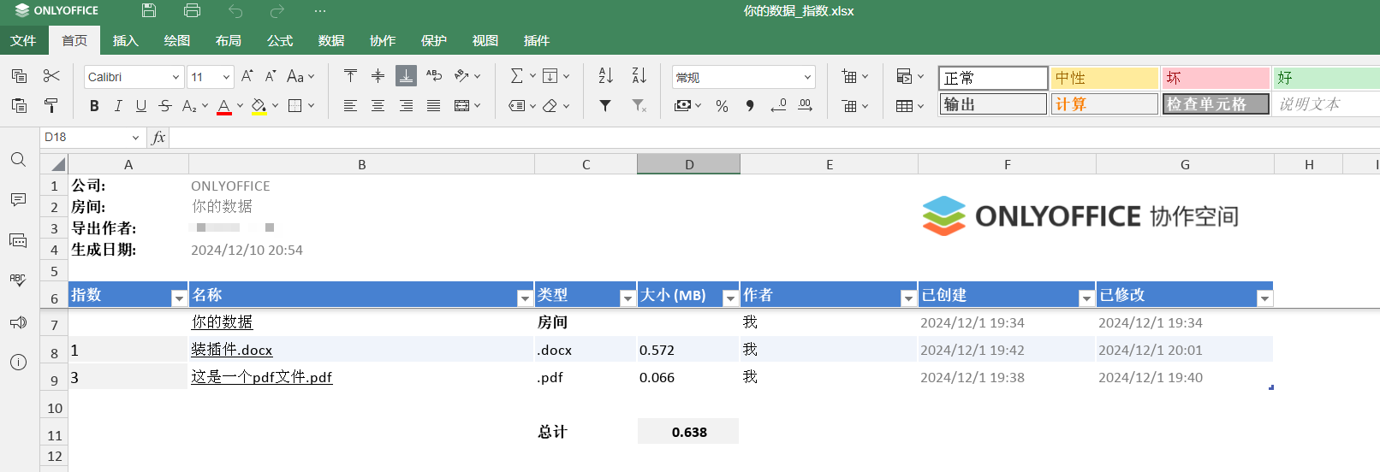Align cell content to middle
The height and width of the screenshot is (472, 1380).
(x=378, y=76)
